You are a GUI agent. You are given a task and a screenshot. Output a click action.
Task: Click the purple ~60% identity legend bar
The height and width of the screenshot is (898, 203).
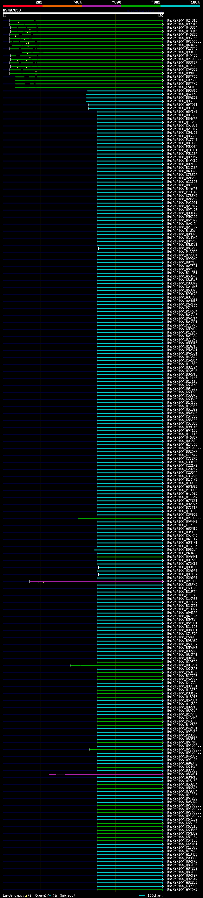tap(102, 6)
